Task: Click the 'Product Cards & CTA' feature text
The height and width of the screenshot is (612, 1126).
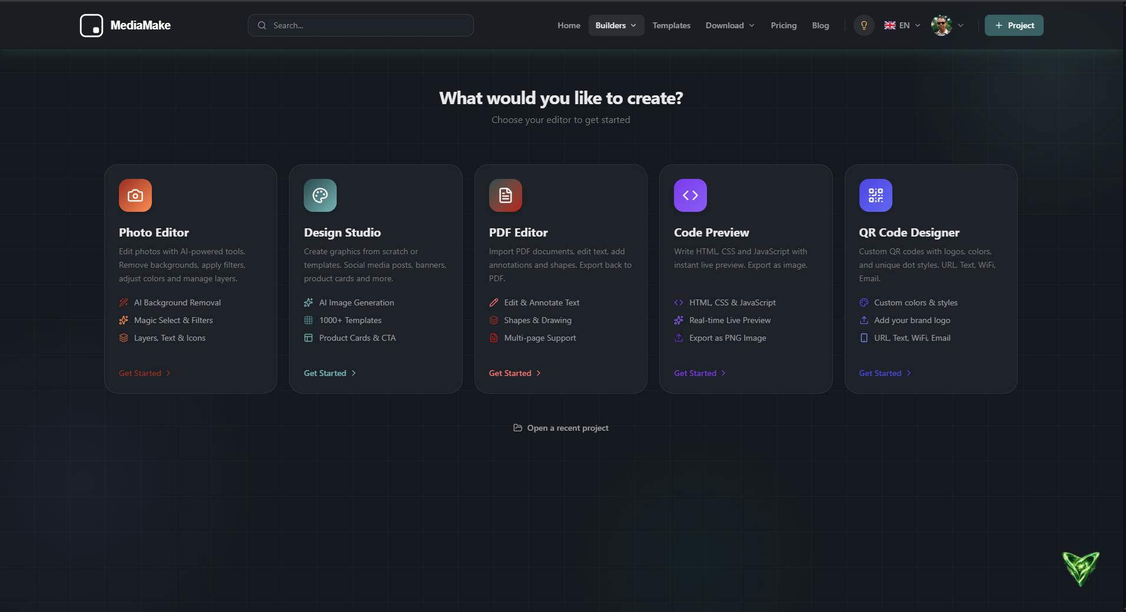Action: click(357, 338)
